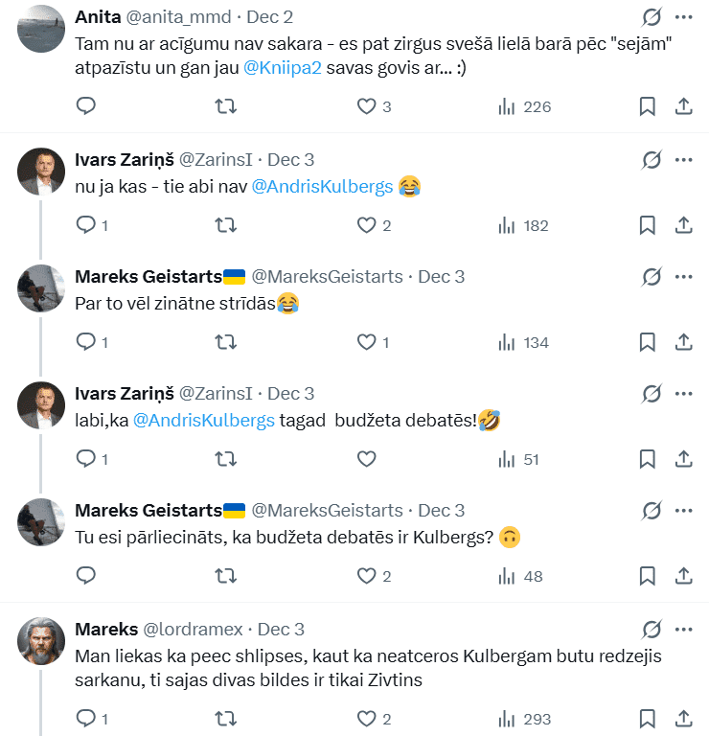Open more options on Anita's tweet
709x736 pixels.
pyautogui.click(x=684, y=17)
